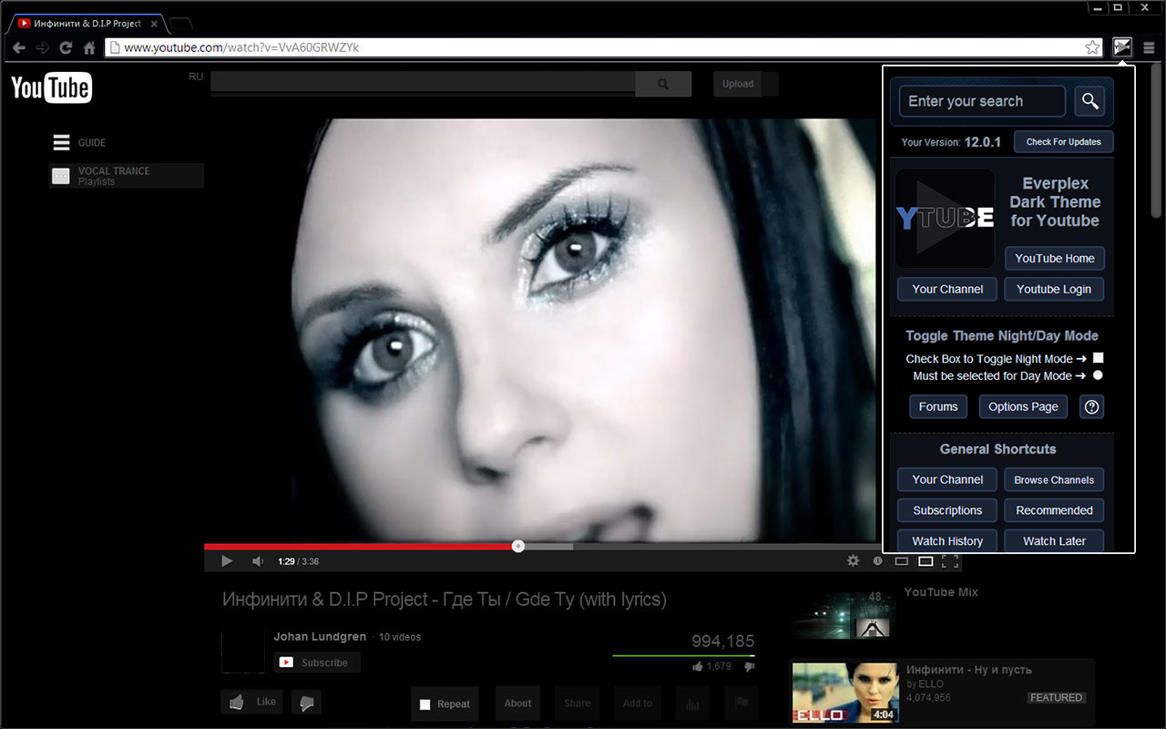Image resolution: width=1166 pixels, height=729 pixels.
Task: Open the Recommended shortcut
Action: 1055,510
